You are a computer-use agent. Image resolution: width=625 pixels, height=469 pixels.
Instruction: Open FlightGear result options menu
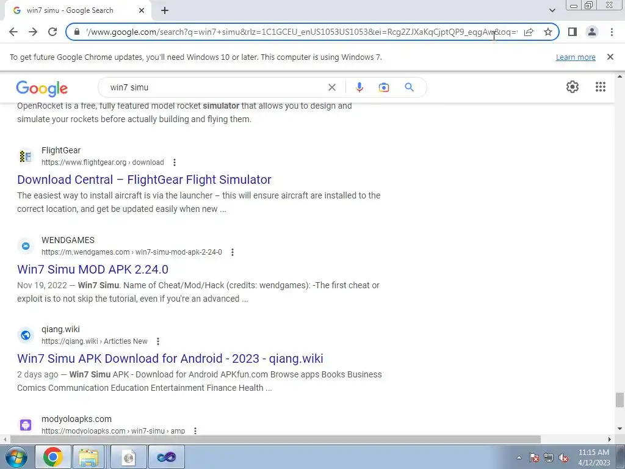coord(174,162)
